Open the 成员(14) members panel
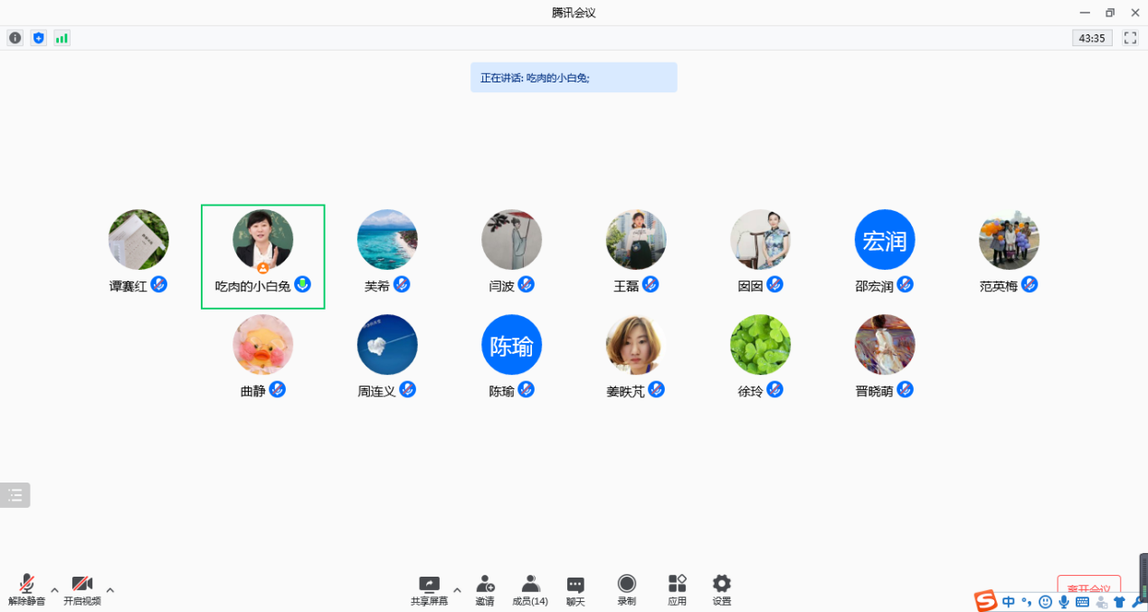The height and width of the screenshot is (612, 1148). 530,585
